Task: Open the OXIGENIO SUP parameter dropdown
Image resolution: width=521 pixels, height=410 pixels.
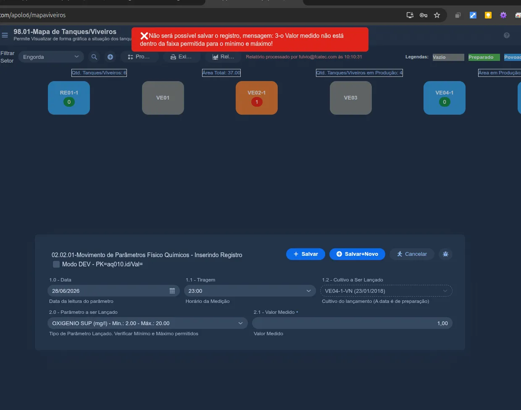Action: [147, 323]
